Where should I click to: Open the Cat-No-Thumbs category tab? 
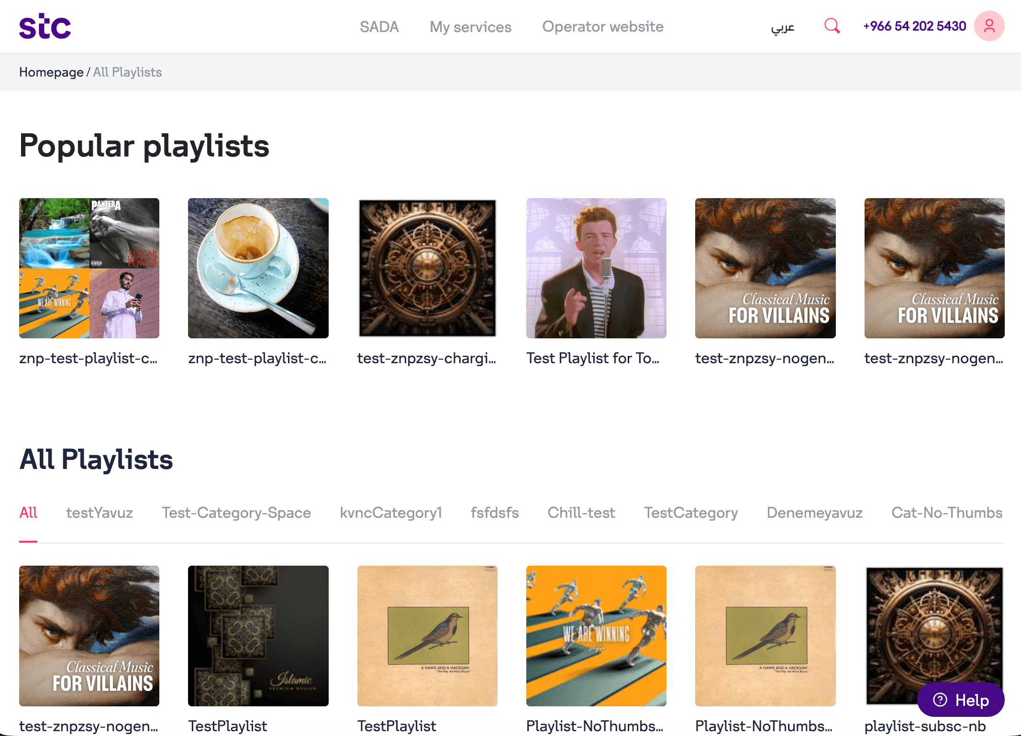coord(947,513)
